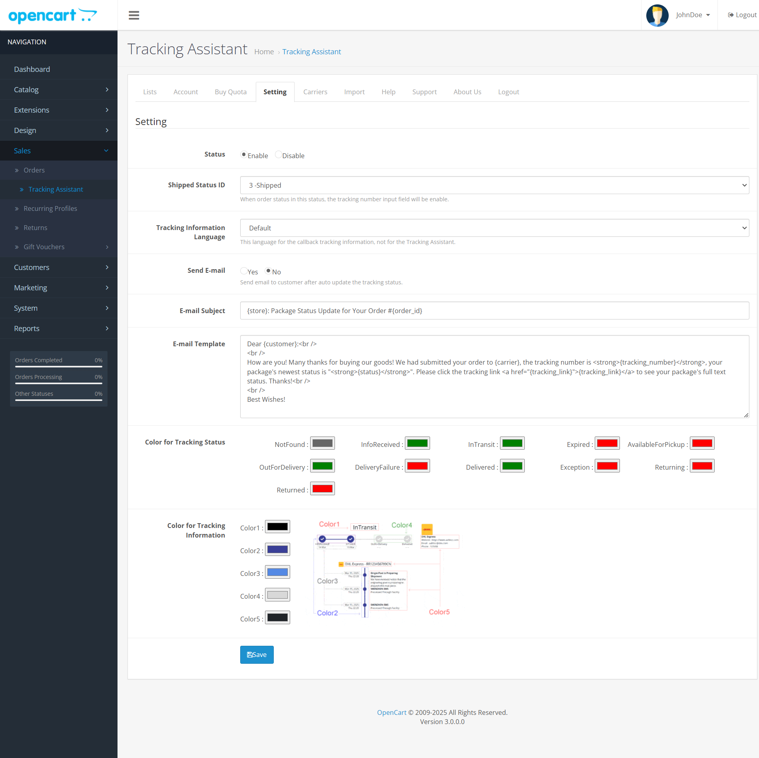Pick the OutForDelivery color swatch
Screen dimensions: 759x758
pyautogui.click(x=322, y=466)
